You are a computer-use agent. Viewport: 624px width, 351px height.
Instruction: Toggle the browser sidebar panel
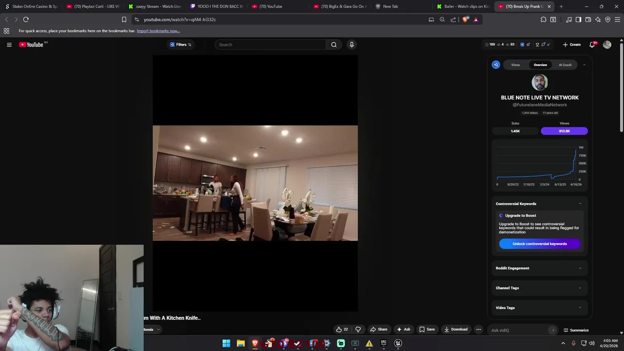[x=578, y=19]
